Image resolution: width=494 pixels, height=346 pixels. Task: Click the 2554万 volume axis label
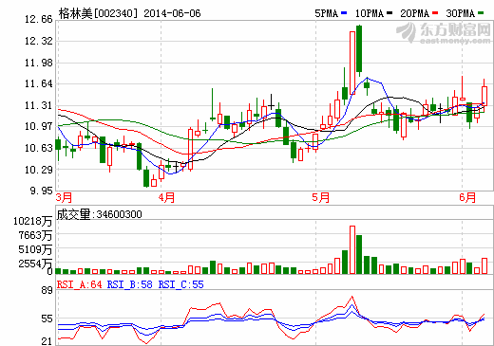pos(35,264)
